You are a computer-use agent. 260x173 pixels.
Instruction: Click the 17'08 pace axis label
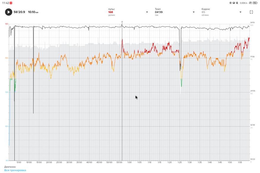(252, 57)
